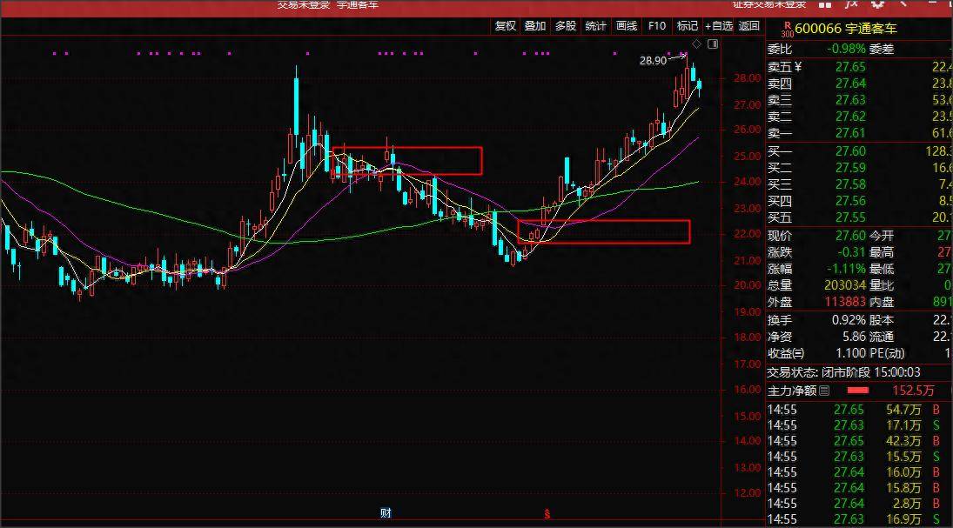953x528 pixels.
Task: Select the trade row with 15.8万 B
Action: coord(859,488)
